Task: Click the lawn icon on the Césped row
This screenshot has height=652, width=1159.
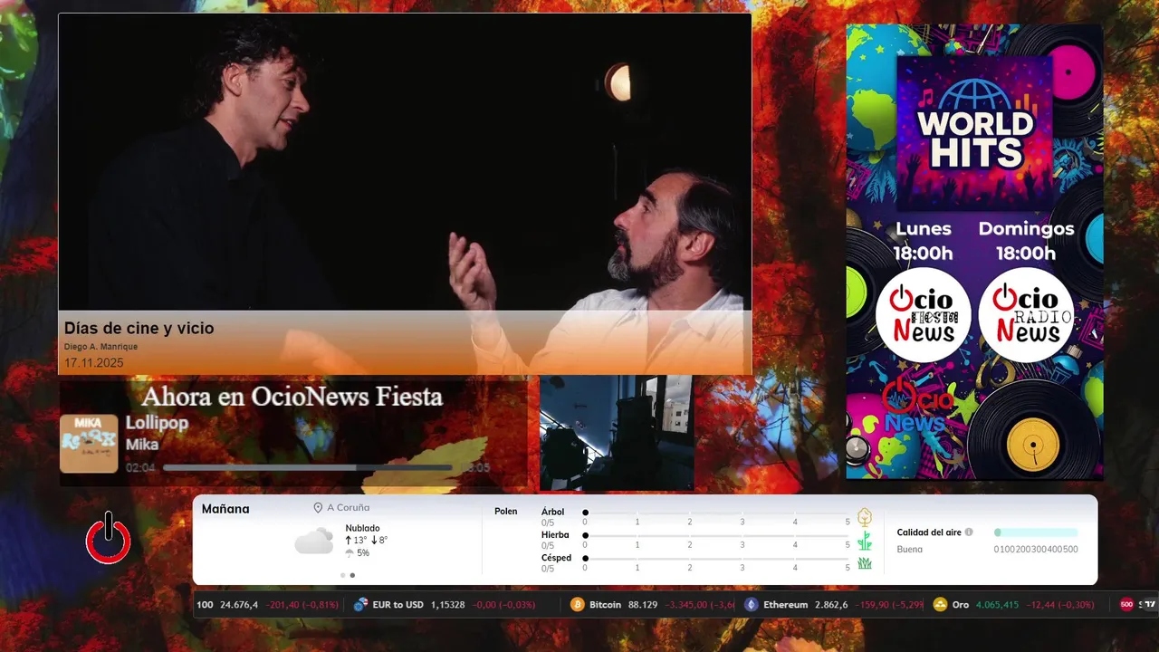Action: [x=865, y=563]
